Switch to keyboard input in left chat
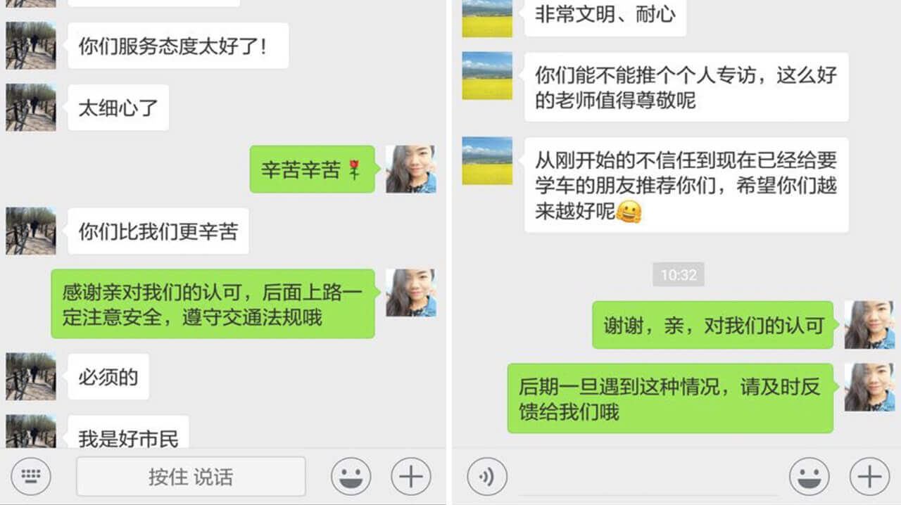Image resolution: width=901 pixels, height=505 pixels. (x=30, y=477)
